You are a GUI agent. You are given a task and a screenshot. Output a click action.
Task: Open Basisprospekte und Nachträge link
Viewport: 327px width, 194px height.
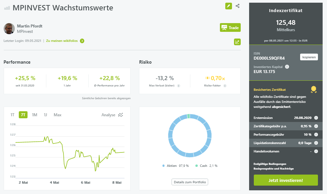274,169
